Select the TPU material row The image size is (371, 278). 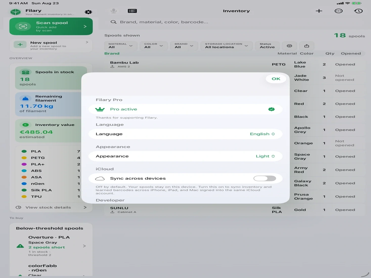pos(51,197)
